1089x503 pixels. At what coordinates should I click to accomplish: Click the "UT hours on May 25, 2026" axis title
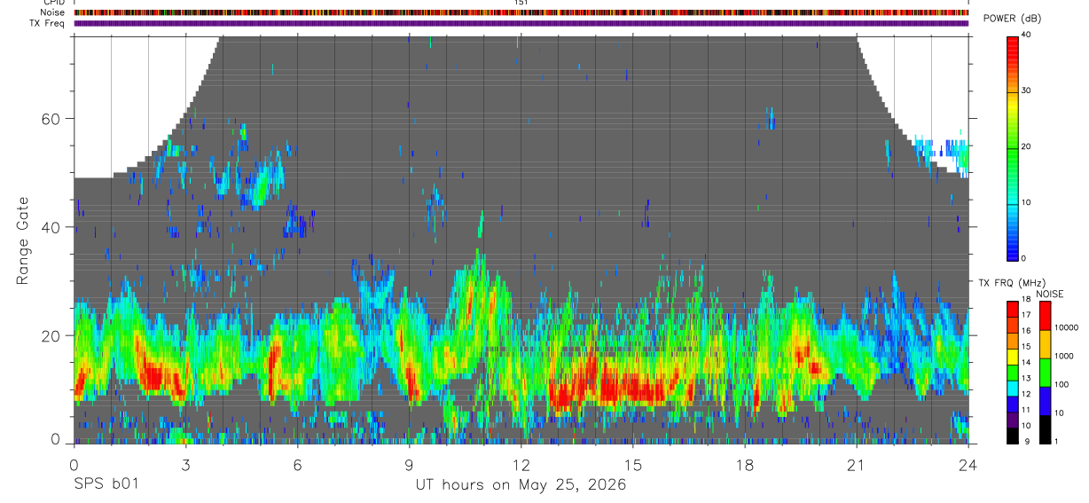coord(521,484)
